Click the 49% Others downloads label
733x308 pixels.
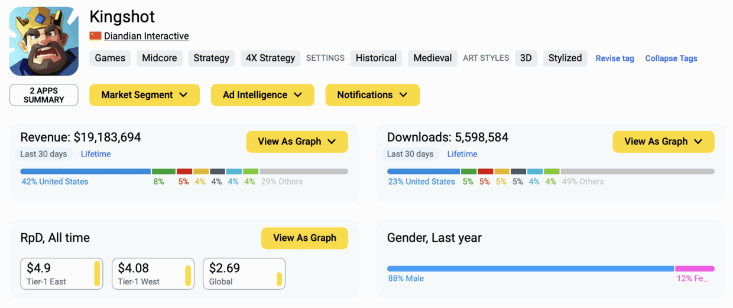[x=583, y=182]
